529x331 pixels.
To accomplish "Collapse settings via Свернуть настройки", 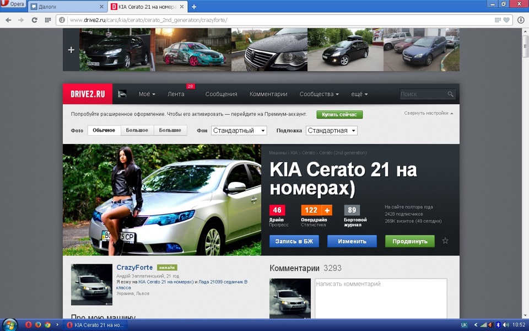I will [429, 113].
